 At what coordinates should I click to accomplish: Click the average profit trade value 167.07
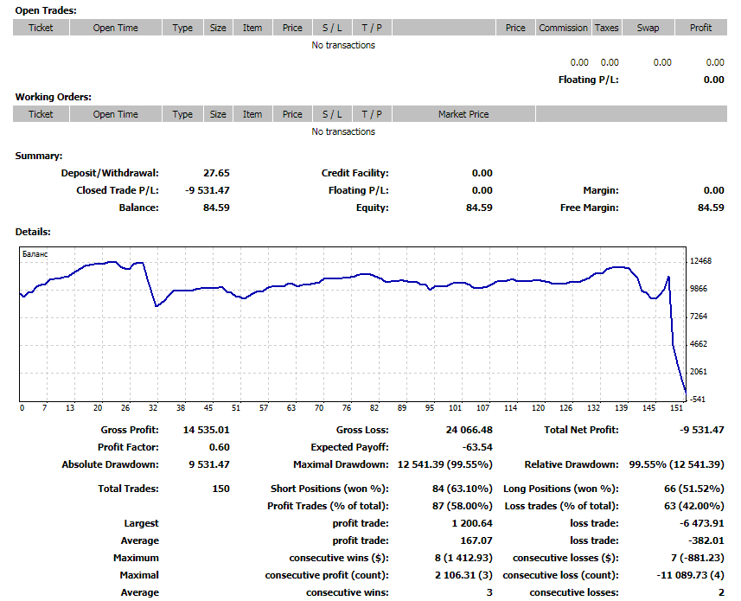476,541
